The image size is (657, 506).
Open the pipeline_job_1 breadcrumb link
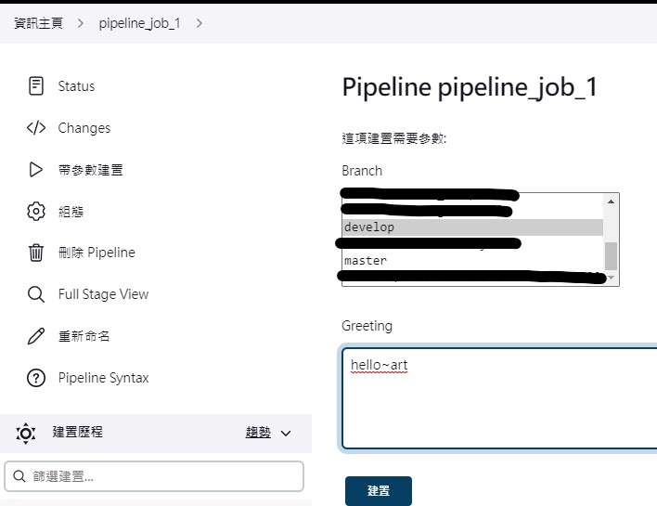point(139,23)
